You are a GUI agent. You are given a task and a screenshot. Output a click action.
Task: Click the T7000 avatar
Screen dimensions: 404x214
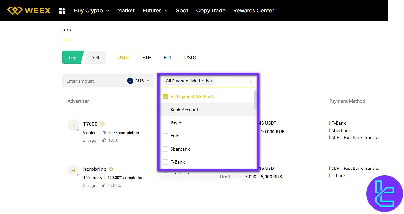(73, 125)
